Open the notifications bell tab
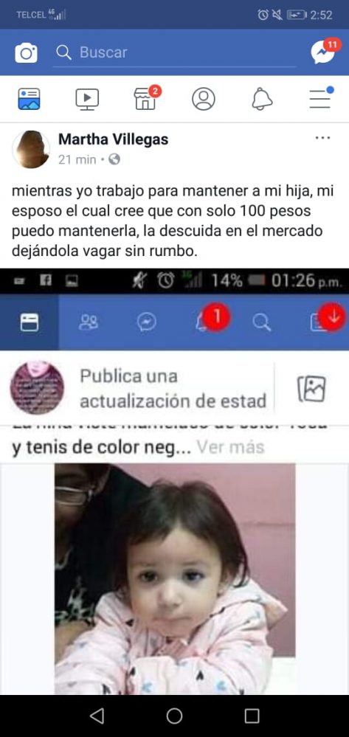349x737 pixels. coord(262,99)
